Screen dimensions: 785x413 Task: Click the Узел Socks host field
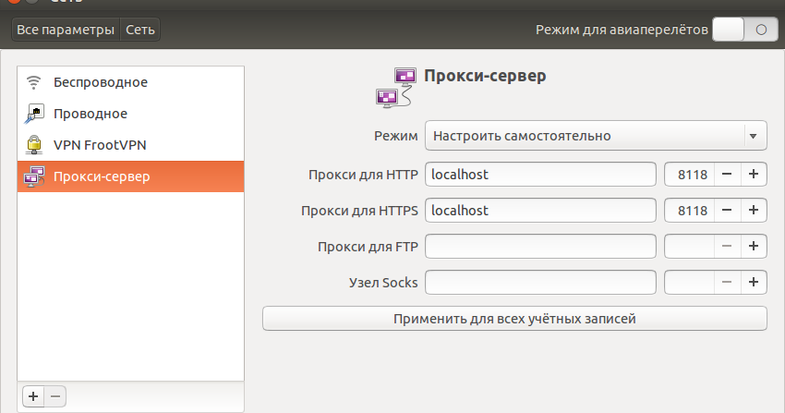point(540,283)
